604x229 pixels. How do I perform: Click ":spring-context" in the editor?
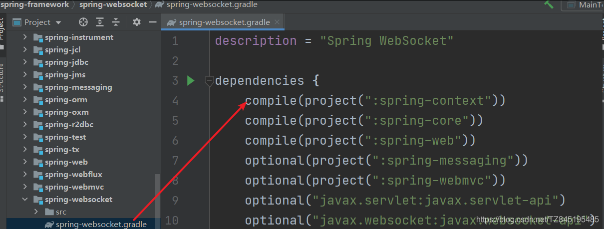[428, 101]
